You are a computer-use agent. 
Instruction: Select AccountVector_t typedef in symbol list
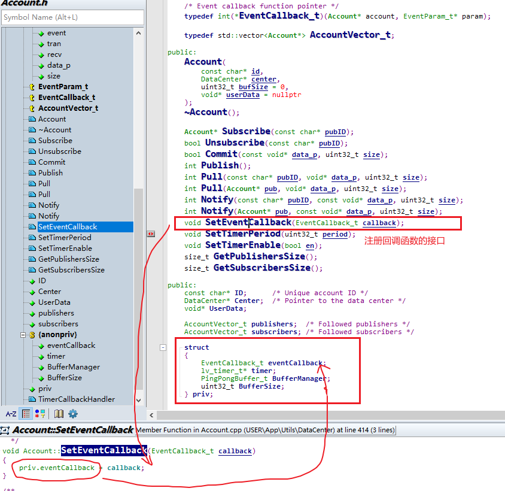pos(68,108)
